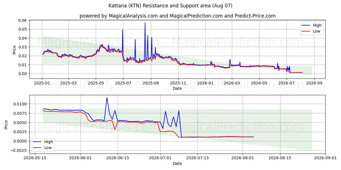Click the '2026-03' tick label on the top chart
This screenshot has height=170, width=341.
[232, 83]
